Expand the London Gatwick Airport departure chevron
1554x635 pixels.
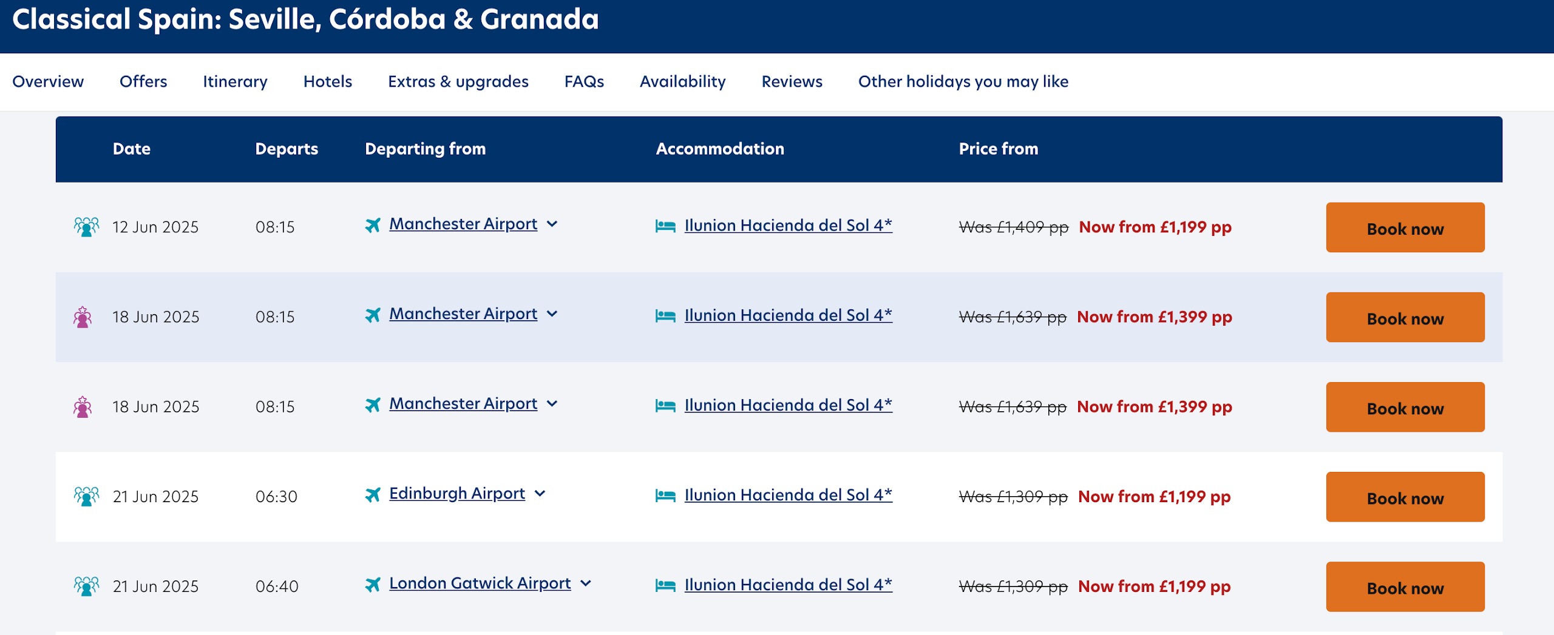point(585,583)
